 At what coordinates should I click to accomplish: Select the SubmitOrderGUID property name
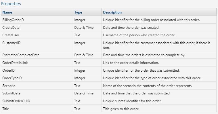16,101
